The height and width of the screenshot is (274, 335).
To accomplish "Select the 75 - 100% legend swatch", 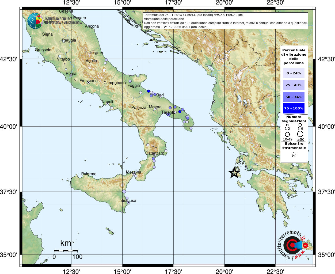I will 294,108.
